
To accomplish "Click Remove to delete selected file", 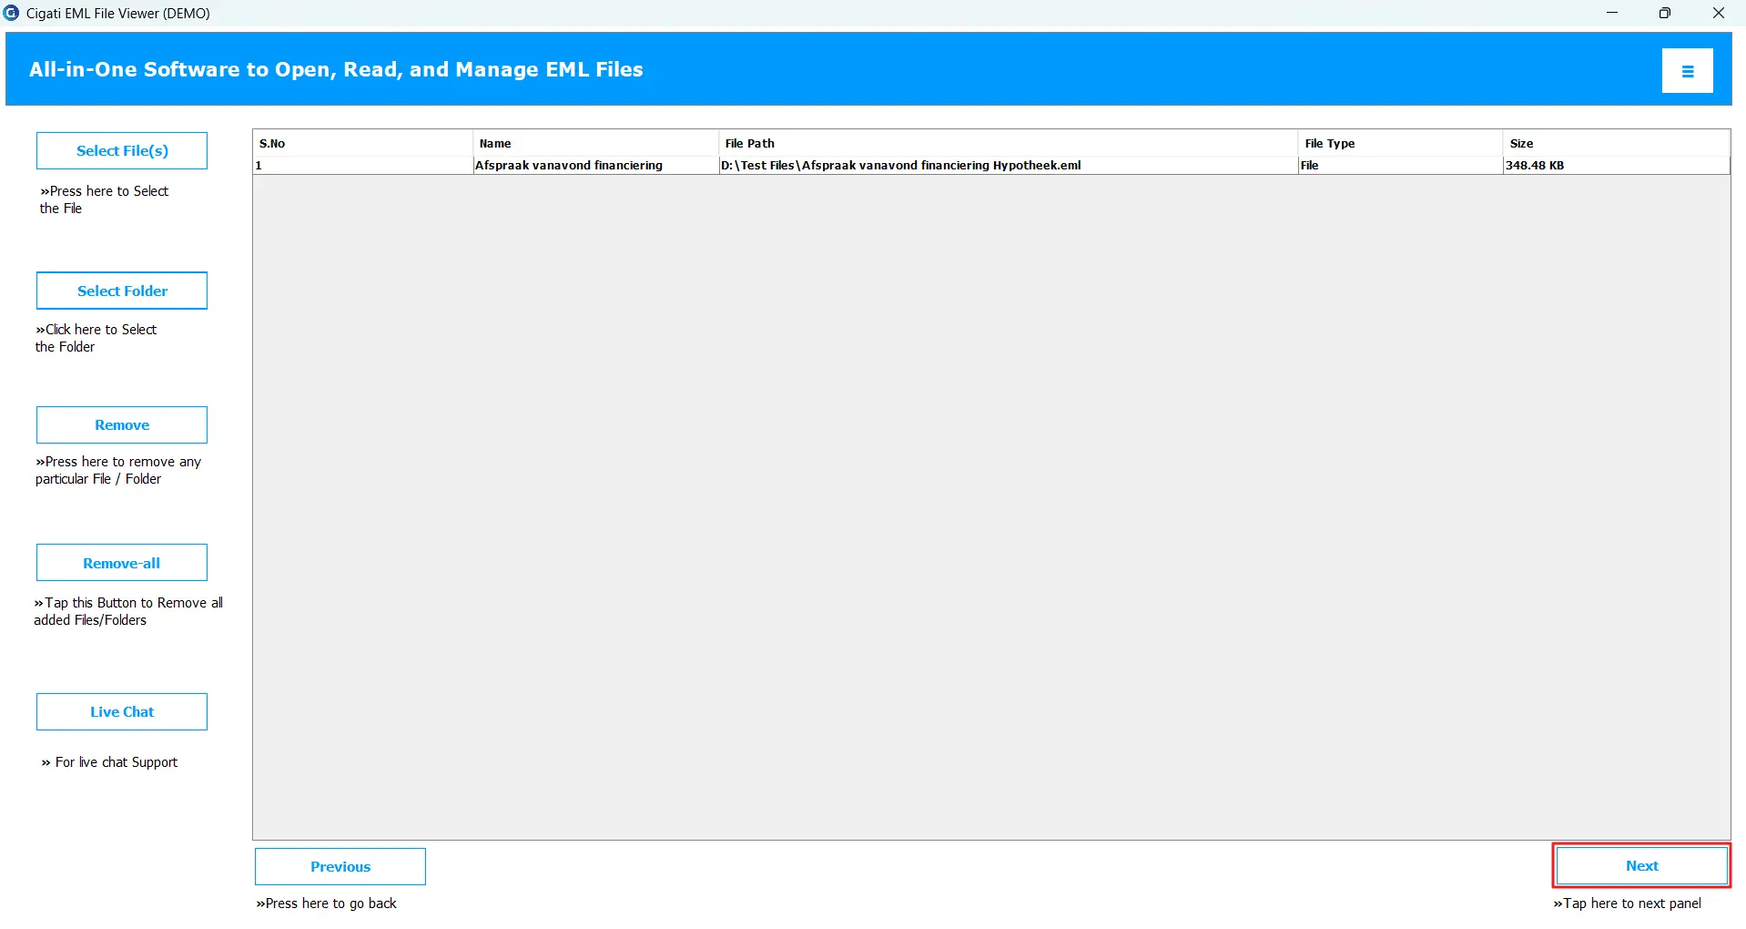I will (122, 425).
